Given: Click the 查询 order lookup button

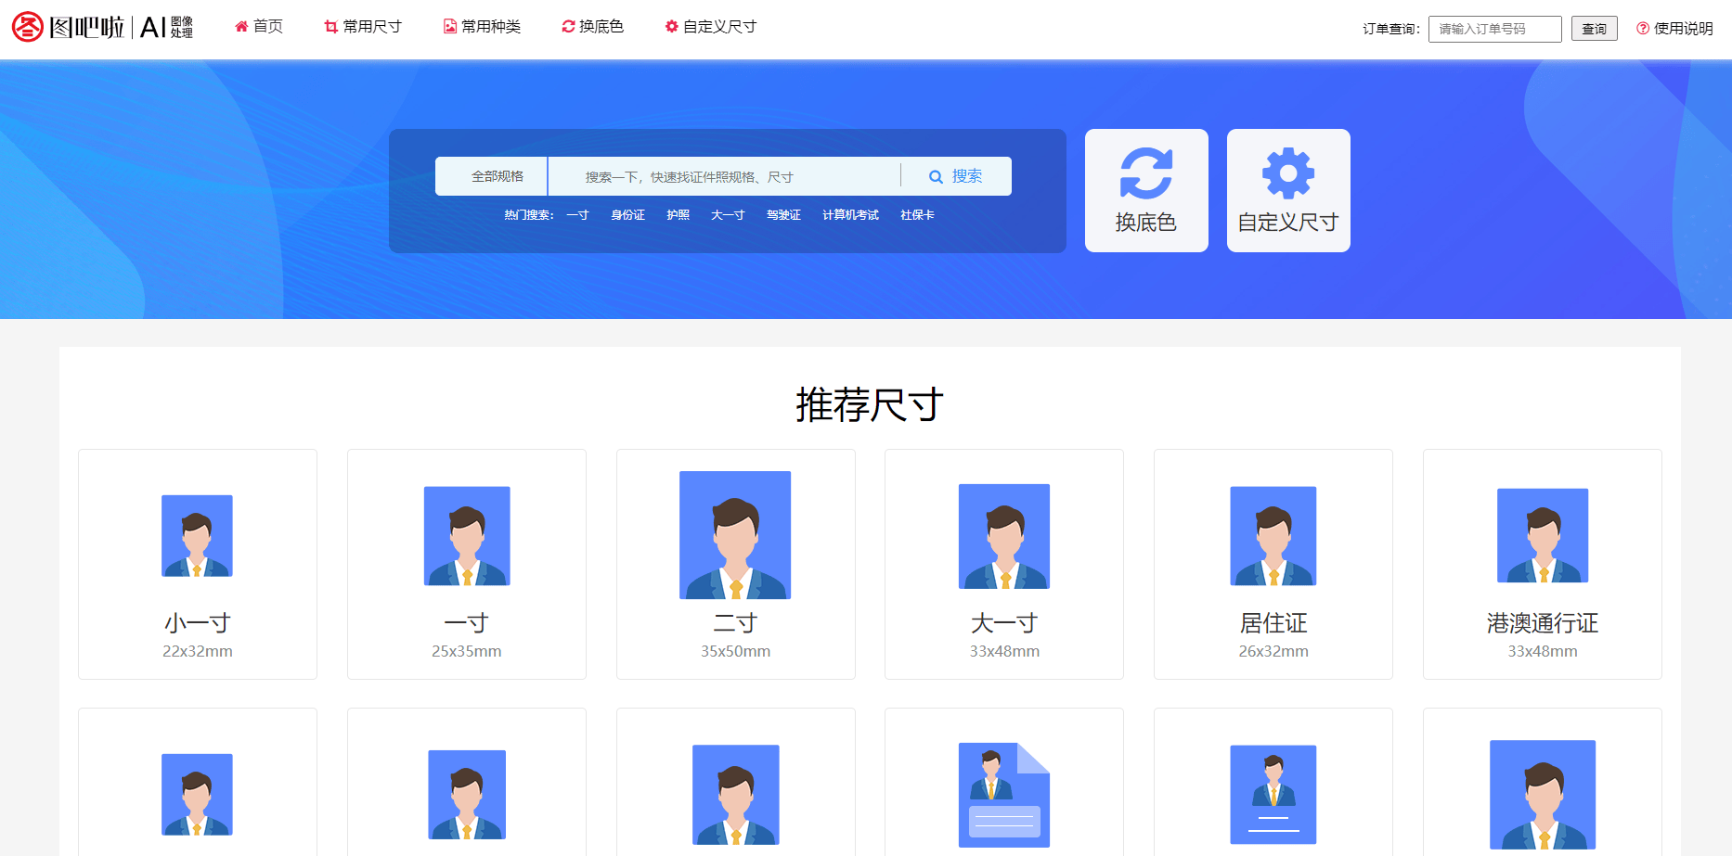Looking at the screenshot, I should tap(1594, 28).
